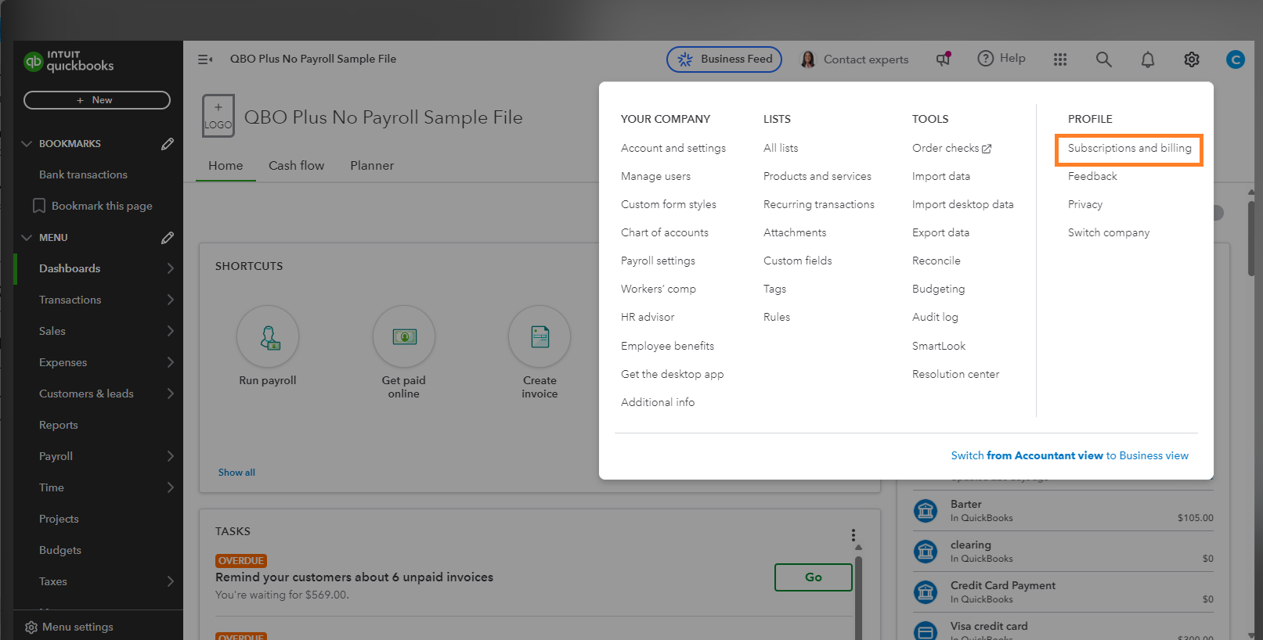Click the settings gear icon
The image size is (1263, 640).
click(1192, 59)
